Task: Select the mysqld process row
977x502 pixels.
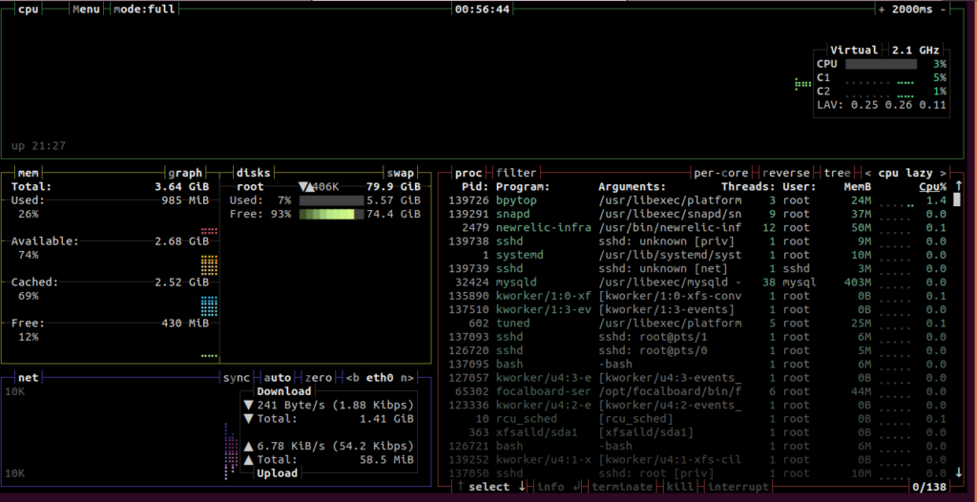Action: (x=696, y=282)
